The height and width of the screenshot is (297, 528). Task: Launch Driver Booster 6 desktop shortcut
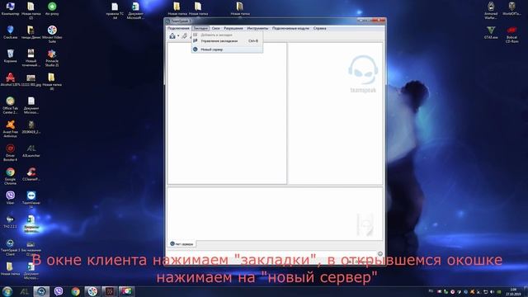10,152
